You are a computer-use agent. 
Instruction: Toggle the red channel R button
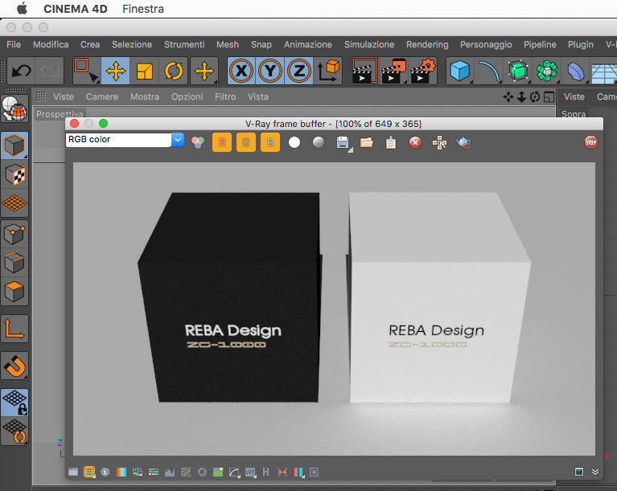click(x=222, y=142)
